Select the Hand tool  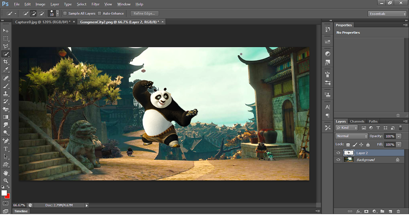(6, 173)
